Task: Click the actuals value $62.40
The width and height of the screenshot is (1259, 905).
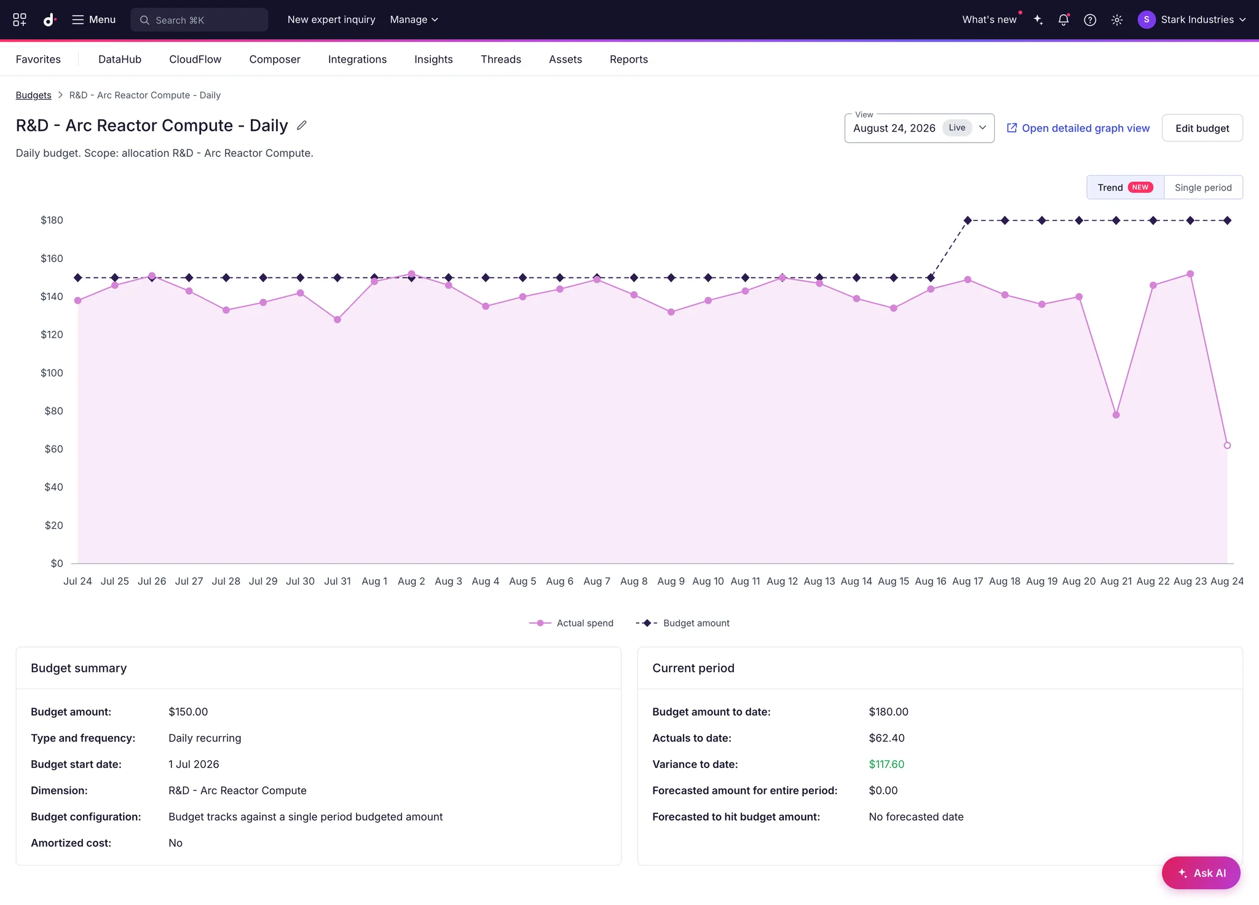Action: coord(886,738)
